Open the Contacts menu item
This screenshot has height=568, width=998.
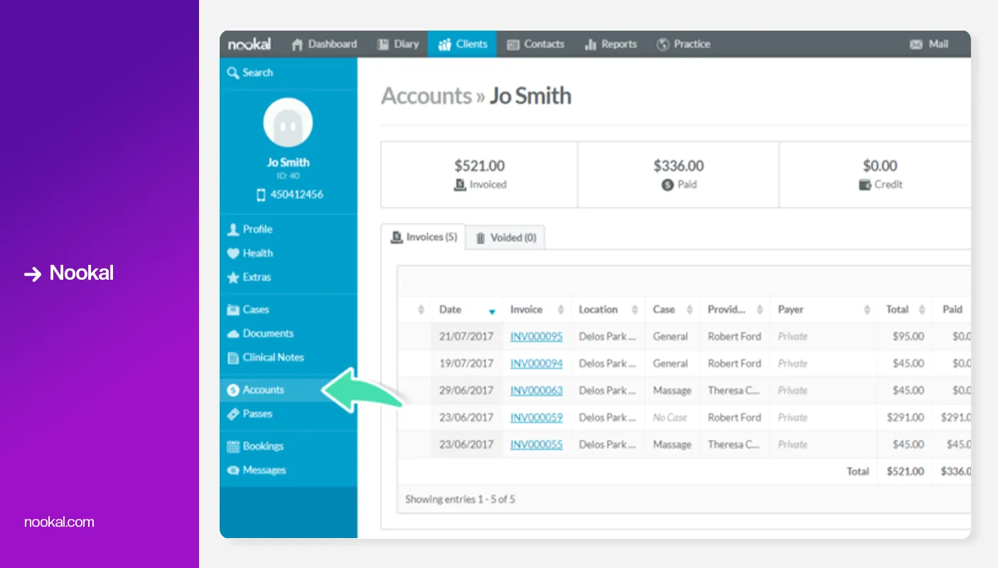535,44
